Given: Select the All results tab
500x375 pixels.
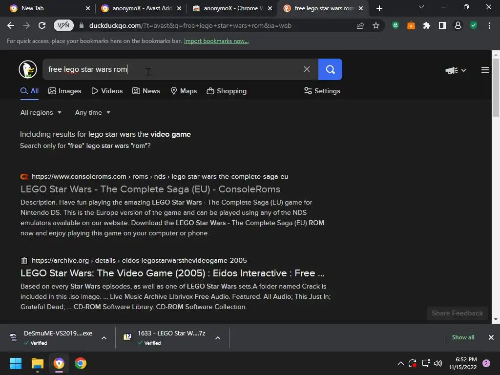Looking at the screenshot, I should coord(29,91).
